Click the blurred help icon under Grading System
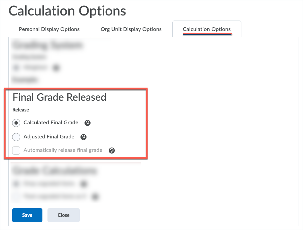Viewport: 303px width, 230px height. (56, 68)
